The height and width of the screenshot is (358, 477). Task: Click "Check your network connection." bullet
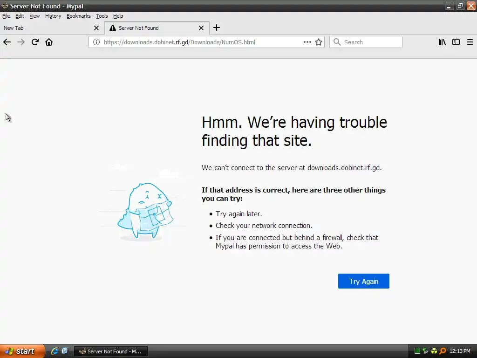(264, 226)
